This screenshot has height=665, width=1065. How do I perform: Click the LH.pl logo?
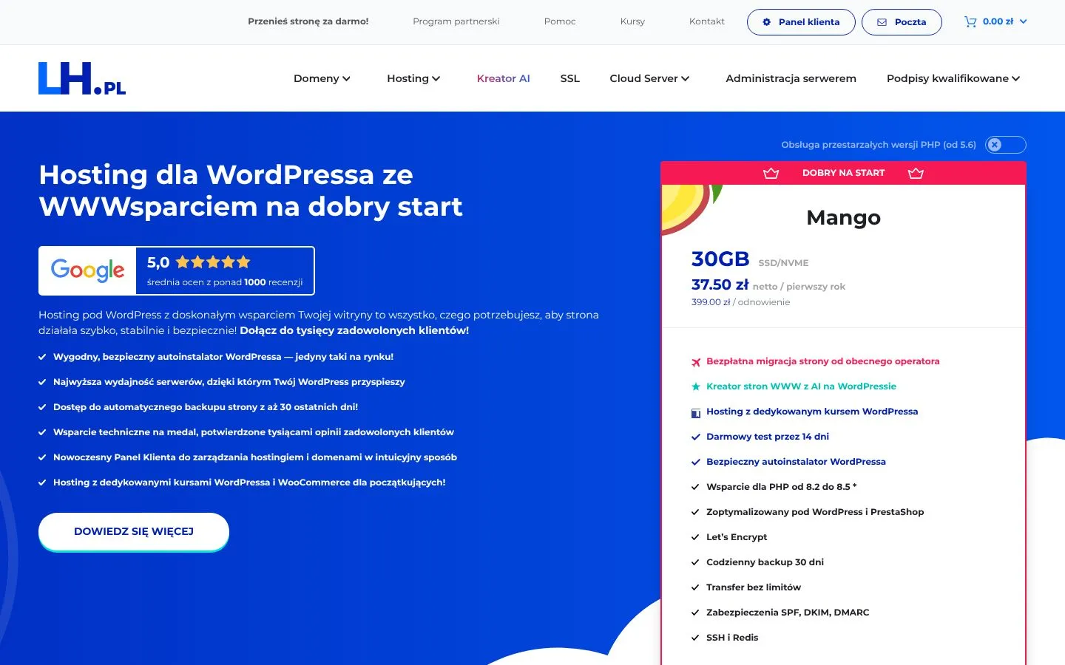pos(82,78)
